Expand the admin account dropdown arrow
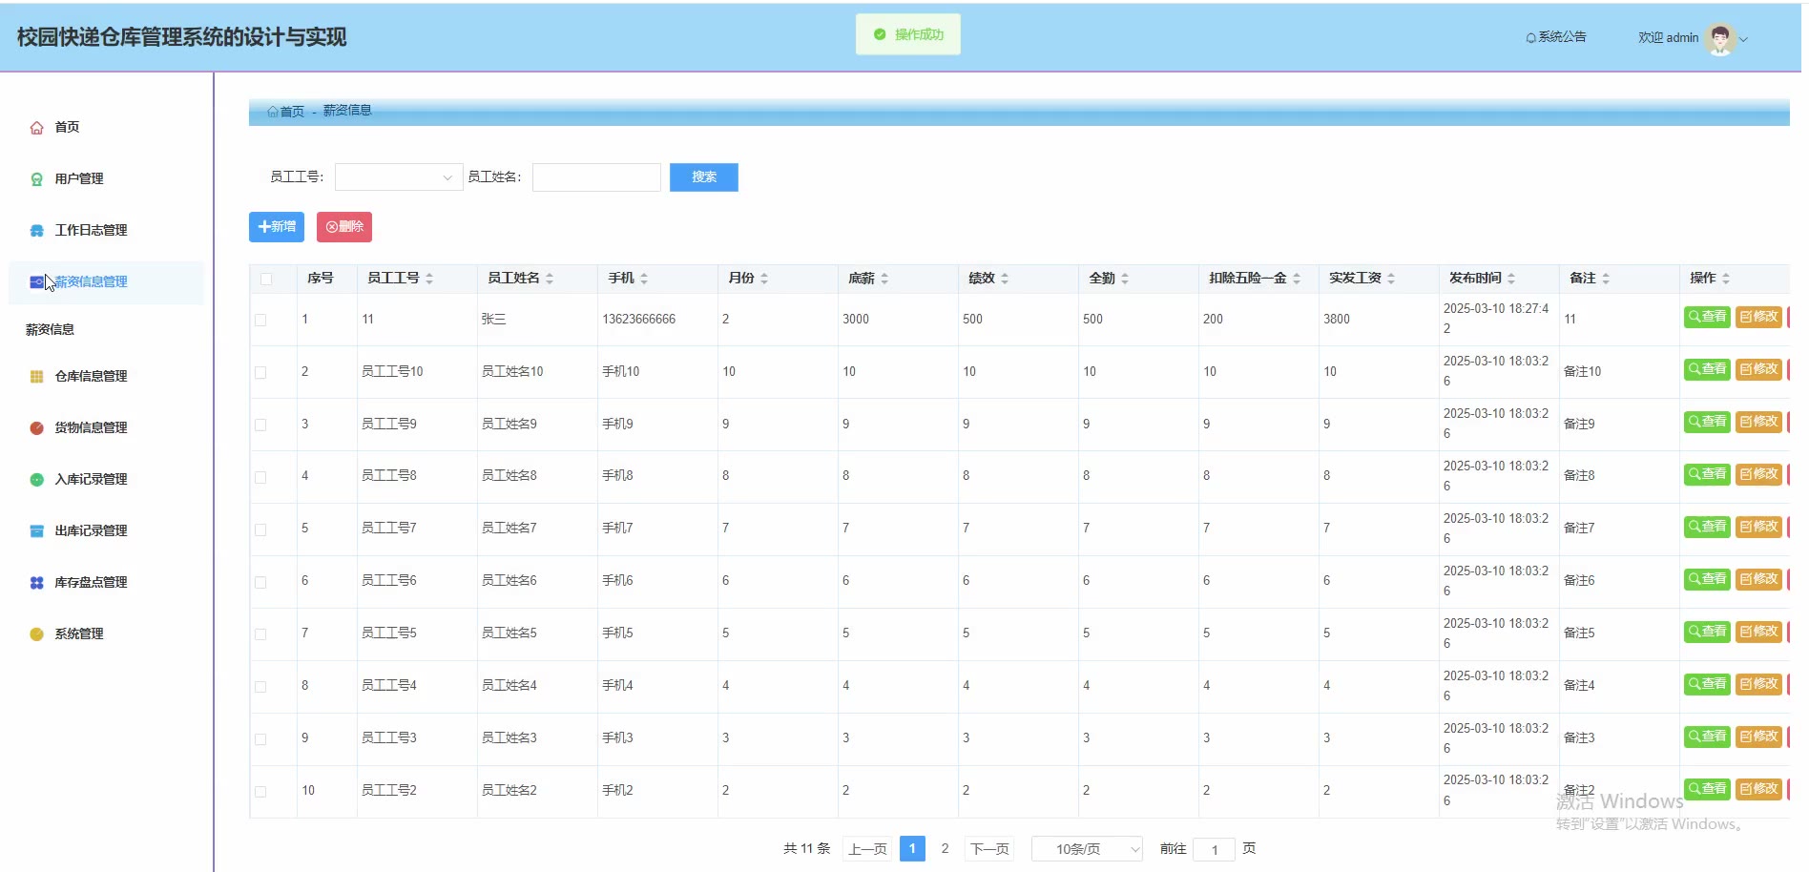The image size is (1809, 872). (x=1744, y=39)
